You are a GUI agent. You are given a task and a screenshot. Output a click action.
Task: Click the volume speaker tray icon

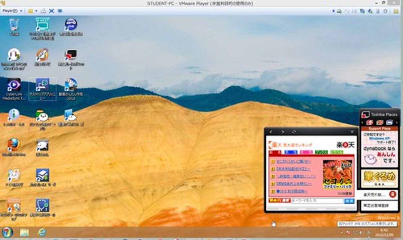pos(361,233)
